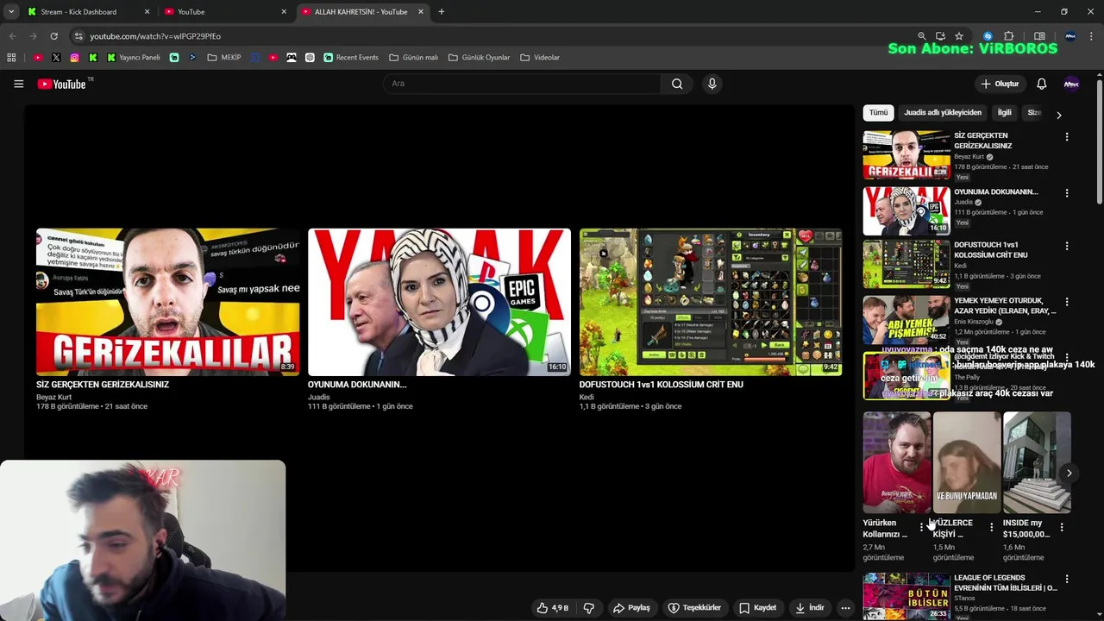
Task: Open the ABİ YEMEK PİŞMEMİŞ sidebar thumbnail
Action: point(906,320)
